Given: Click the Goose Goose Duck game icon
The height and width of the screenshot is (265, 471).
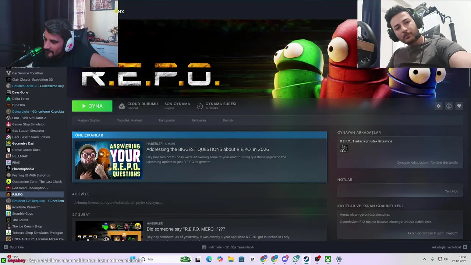Looking at the screenshot, I should [8, 150].
